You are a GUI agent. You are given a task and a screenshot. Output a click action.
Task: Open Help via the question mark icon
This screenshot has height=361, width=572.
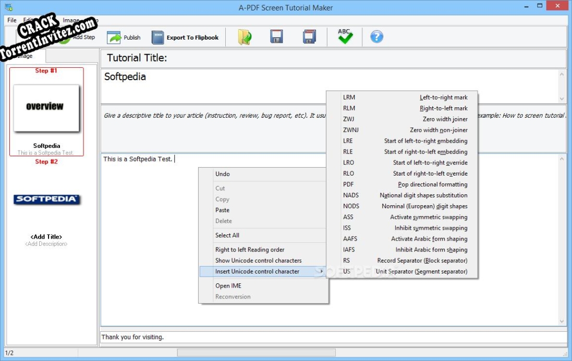pyautogui.click(x=376, y=36)
